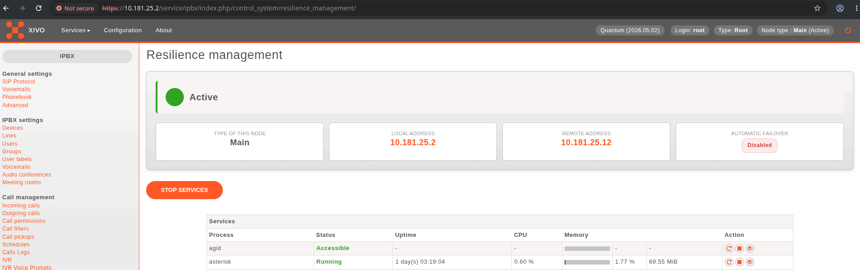
Task: Go back in browser history
Action: (x=6, y=8)
